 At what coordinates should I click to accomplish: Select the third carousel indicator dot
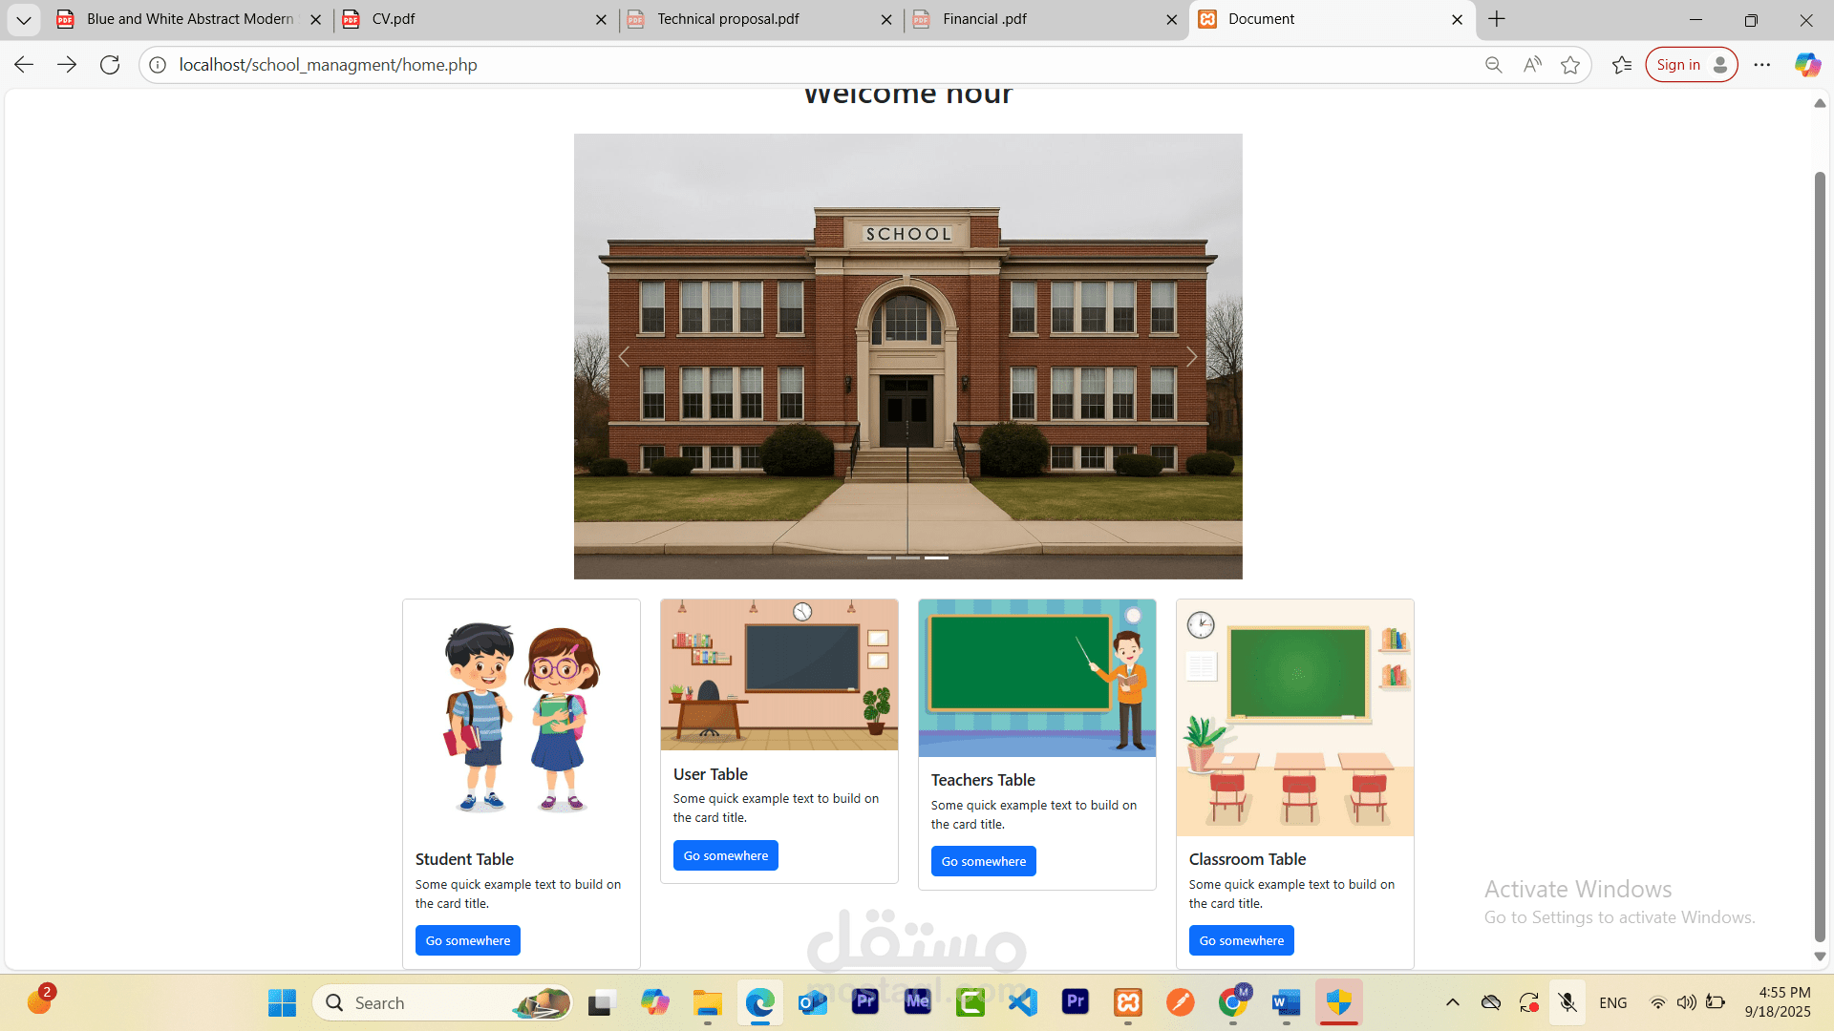click(x=938, y=558)
